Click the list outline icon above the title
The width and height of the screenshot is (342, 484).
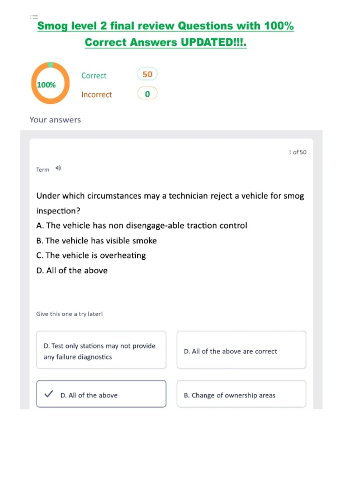click(34, 17)
